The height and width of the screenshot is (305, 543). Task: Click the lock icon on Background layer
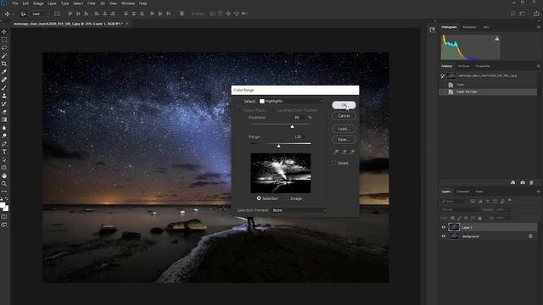point(530,236)
